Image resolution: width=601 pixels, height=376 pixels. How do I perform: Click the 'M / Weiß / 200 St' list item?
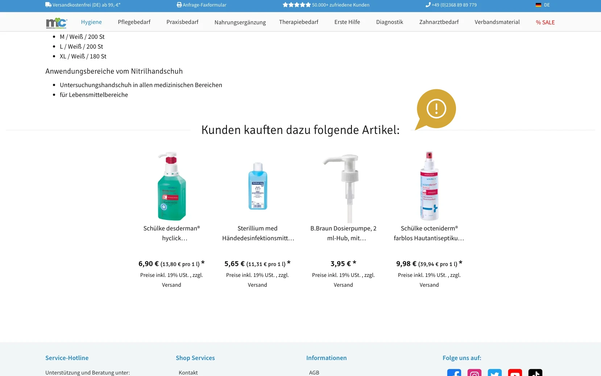click(82, 37)
